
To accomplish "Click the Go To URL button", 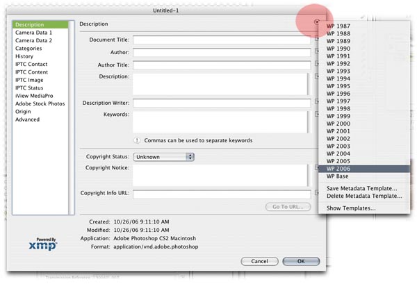I will [286, 207].
